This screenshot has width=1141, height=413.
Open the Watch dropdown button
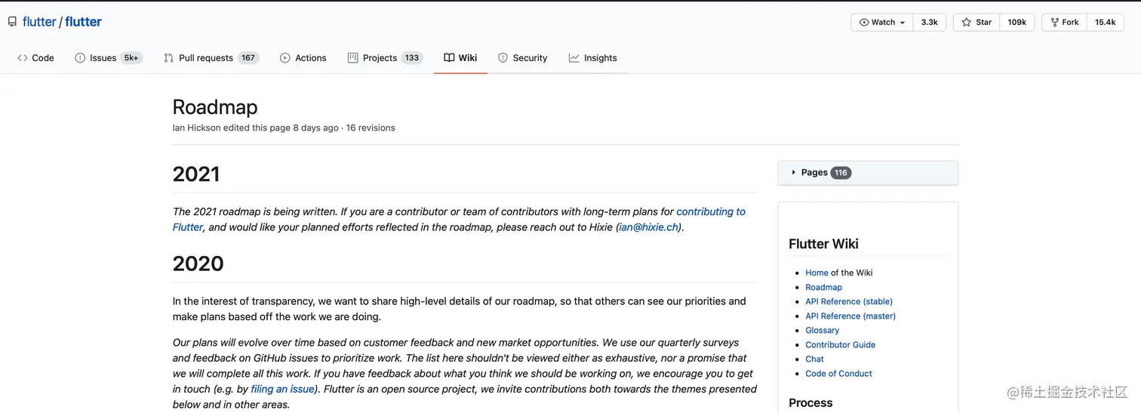click(x=882, y=23)
